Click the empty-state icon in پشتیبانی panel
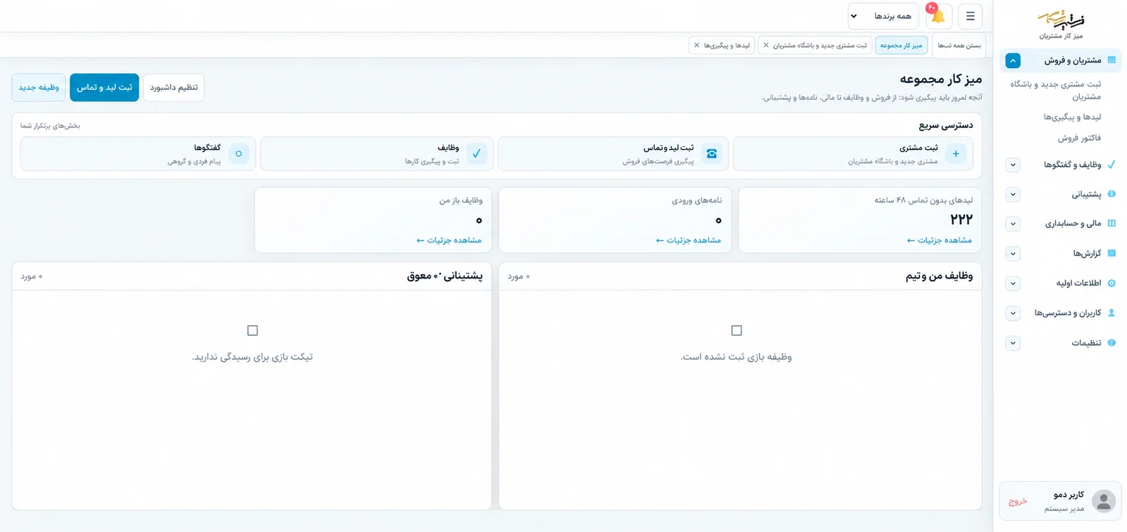The width and height of the screenshot is (1127, 532). pyautogui.click(x=253, y=330)
